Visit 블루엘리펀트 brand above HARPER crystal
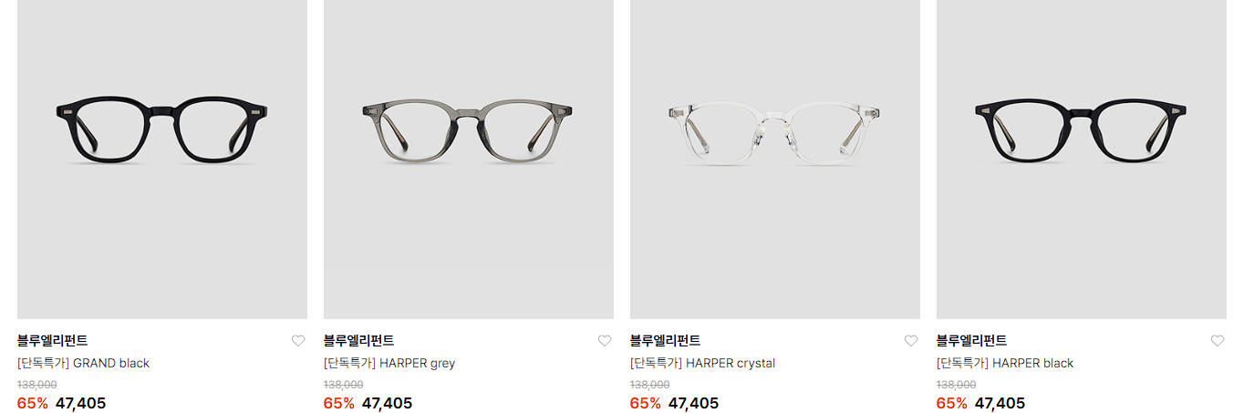The image size is (1233, 413). point(666,341)
